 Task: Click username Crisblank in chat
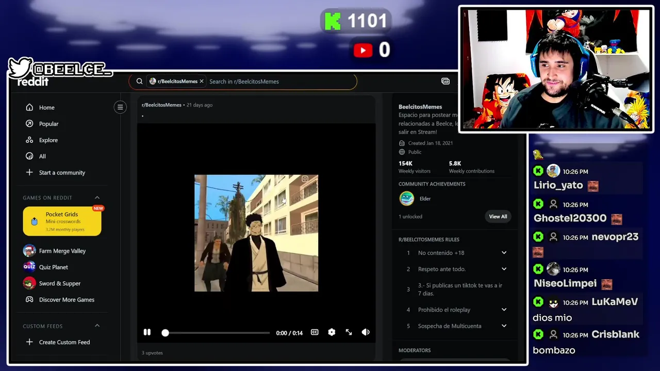pos(615,334)
